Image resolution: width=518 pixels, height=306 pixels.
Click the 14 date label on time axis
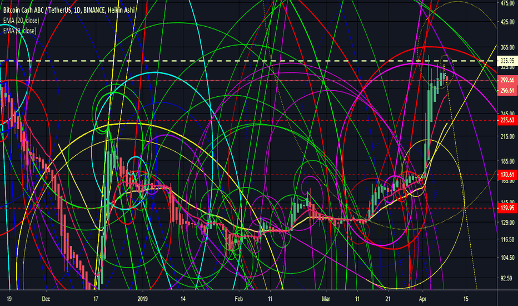point(183,299)
